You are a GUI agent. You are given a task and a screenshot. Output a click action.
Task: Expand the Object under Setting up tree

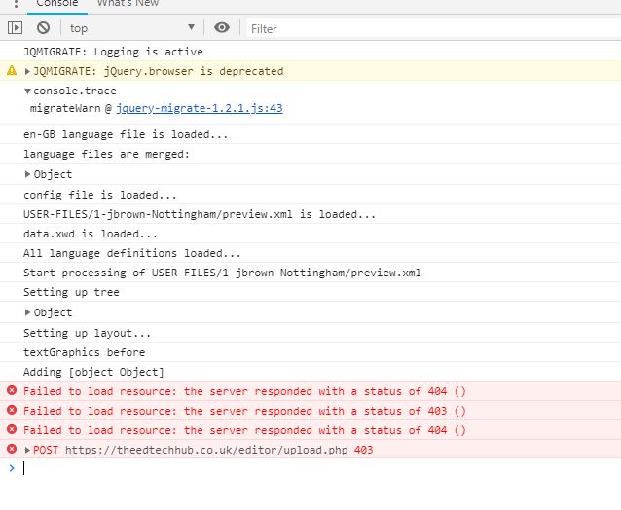27,312
